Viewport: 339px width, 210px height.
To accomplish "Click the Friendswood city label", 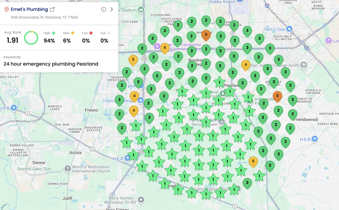I will [306, 119].
